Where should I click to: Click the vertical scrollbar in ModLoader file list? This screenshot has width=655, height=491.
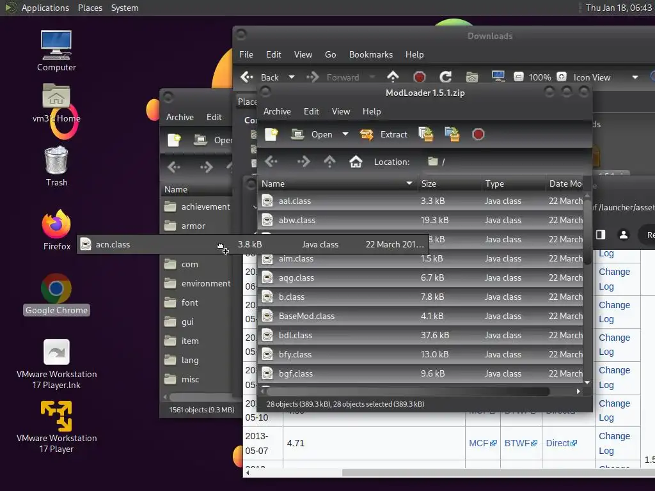pos(587,231)
